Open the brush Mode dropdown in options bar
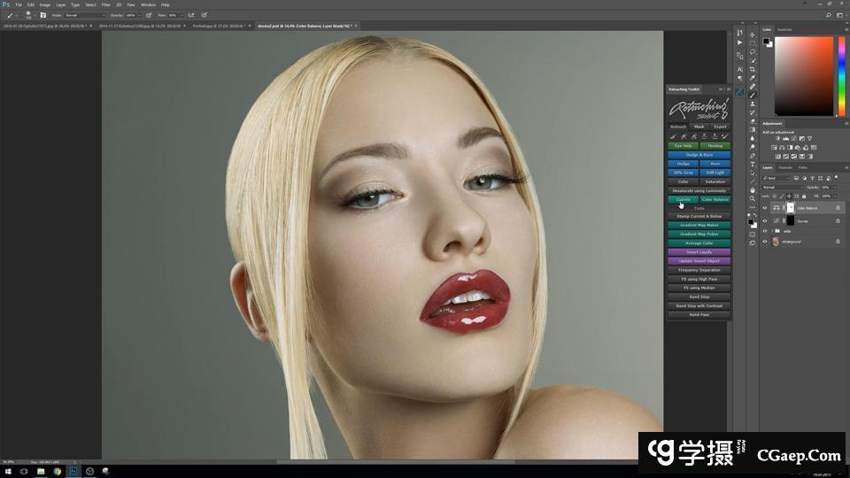 [x=84, y=15]
